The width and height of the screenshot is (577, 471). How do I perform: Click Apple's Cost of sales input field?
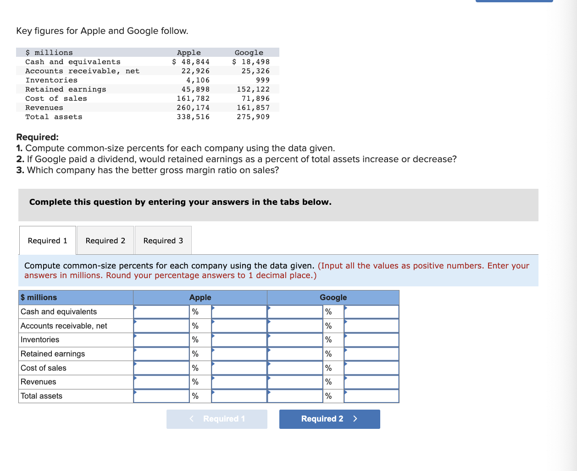click(x=161, y=368)
